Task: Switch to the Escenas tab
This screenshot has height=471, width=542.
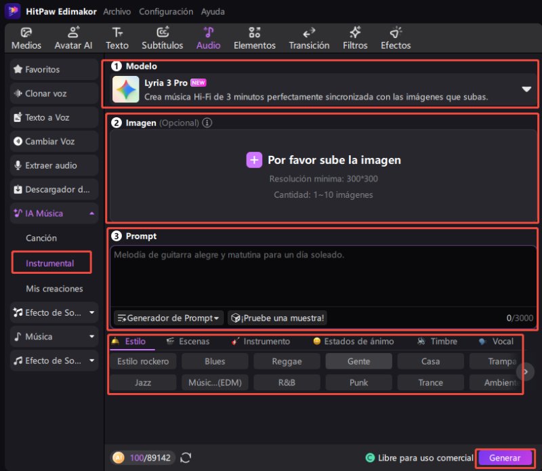Action: [188, 342]
